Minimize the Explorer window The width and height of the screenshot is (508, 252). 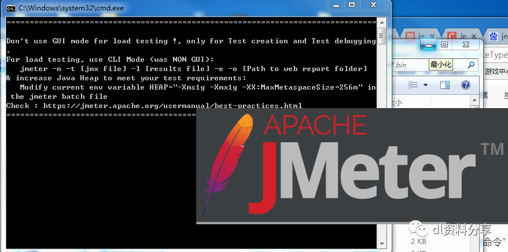[428, 45]
